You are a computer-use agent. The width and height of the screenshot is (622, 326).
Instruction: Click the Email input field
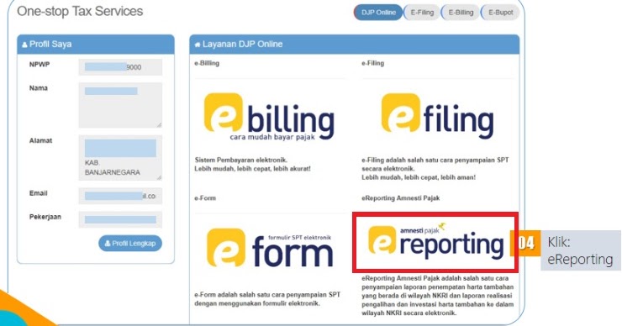click(120, 196)
